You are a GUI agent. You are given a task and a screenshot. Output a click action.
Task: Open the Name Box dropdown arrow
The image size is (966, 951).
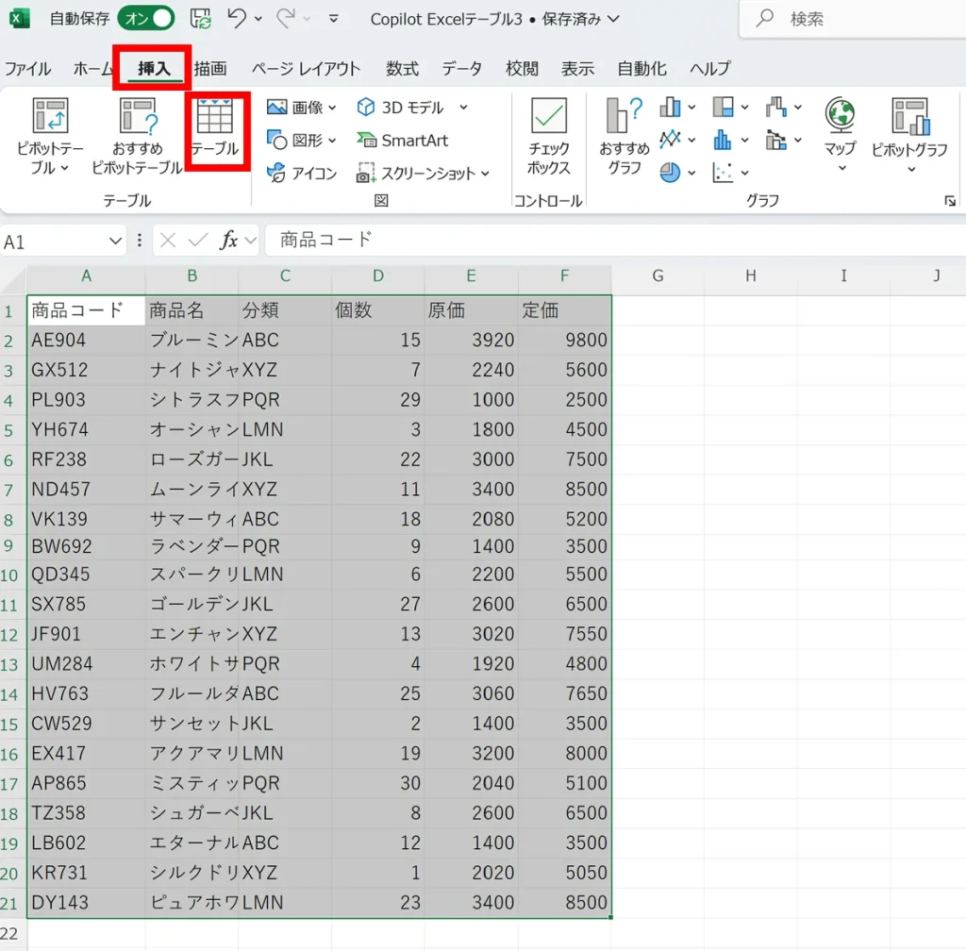tap(115, 242)
